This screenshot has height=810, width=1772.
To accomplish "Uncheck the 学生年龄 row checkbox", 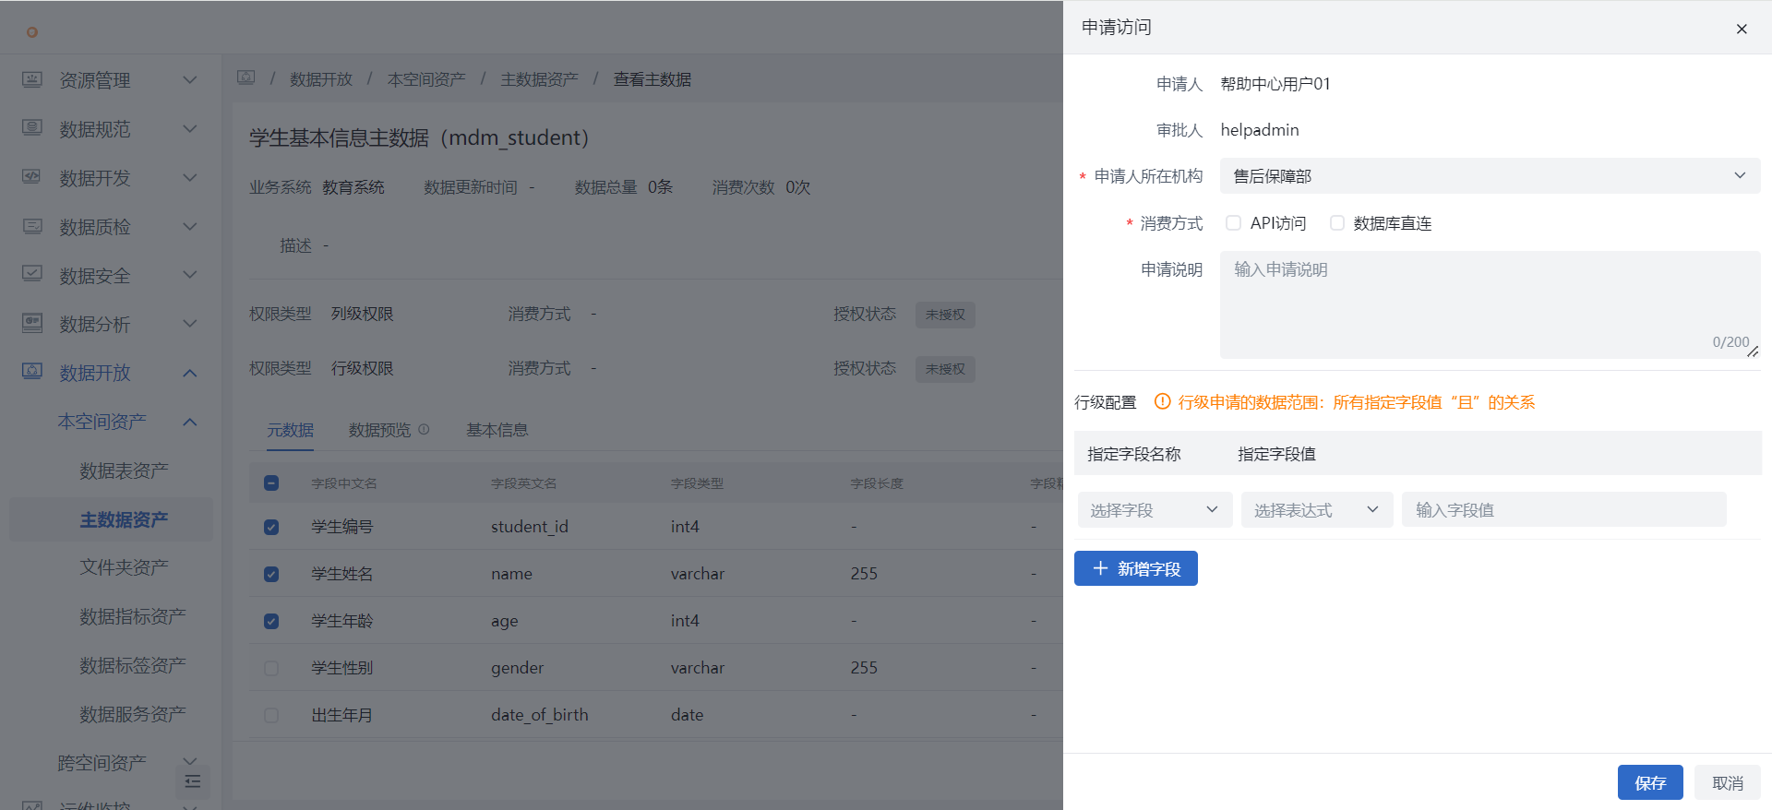I will tap(271, 621).
